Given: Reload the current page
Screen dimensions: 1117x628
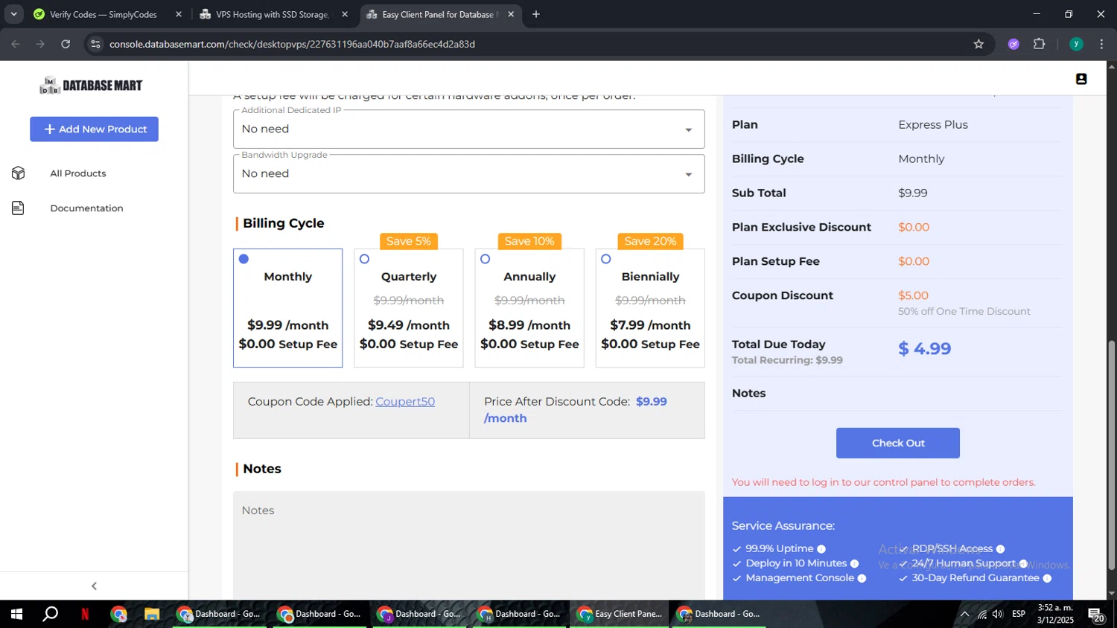Looking at the screenshot, I should tap(66, 44).
